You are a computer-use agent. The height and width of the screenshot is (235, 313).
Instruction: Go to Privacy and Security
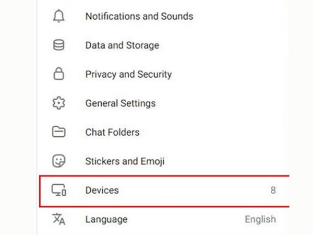point(128,74)
